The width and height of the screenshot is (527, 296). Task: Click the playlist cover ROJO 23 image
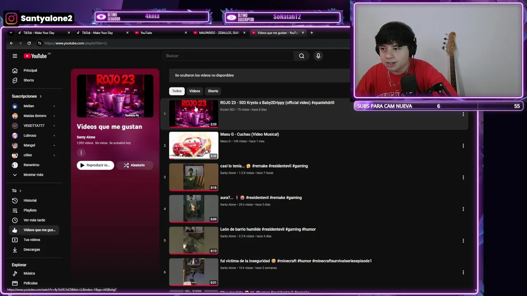point(115,96)
